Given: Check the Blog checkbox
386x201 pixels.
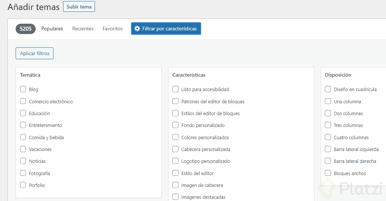Looking at the screenshot, I should [x=23, y=89].
